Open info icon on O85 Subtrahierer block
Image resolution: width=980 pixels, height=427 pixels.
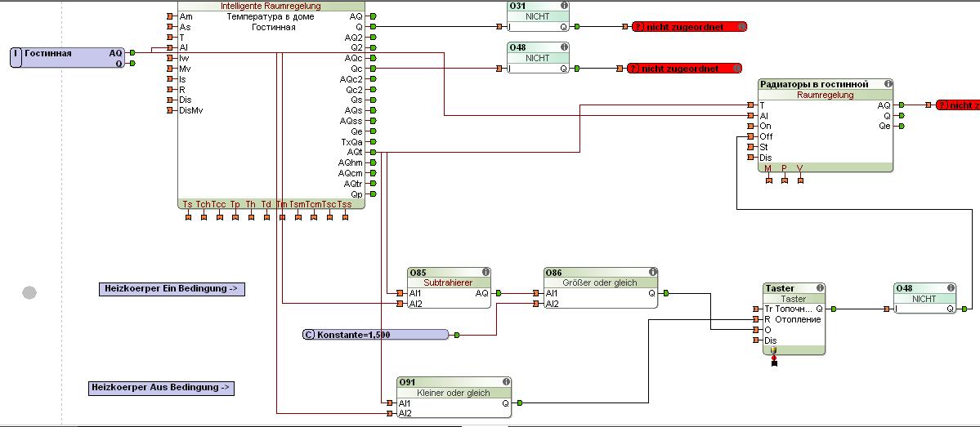pos(485,272)
